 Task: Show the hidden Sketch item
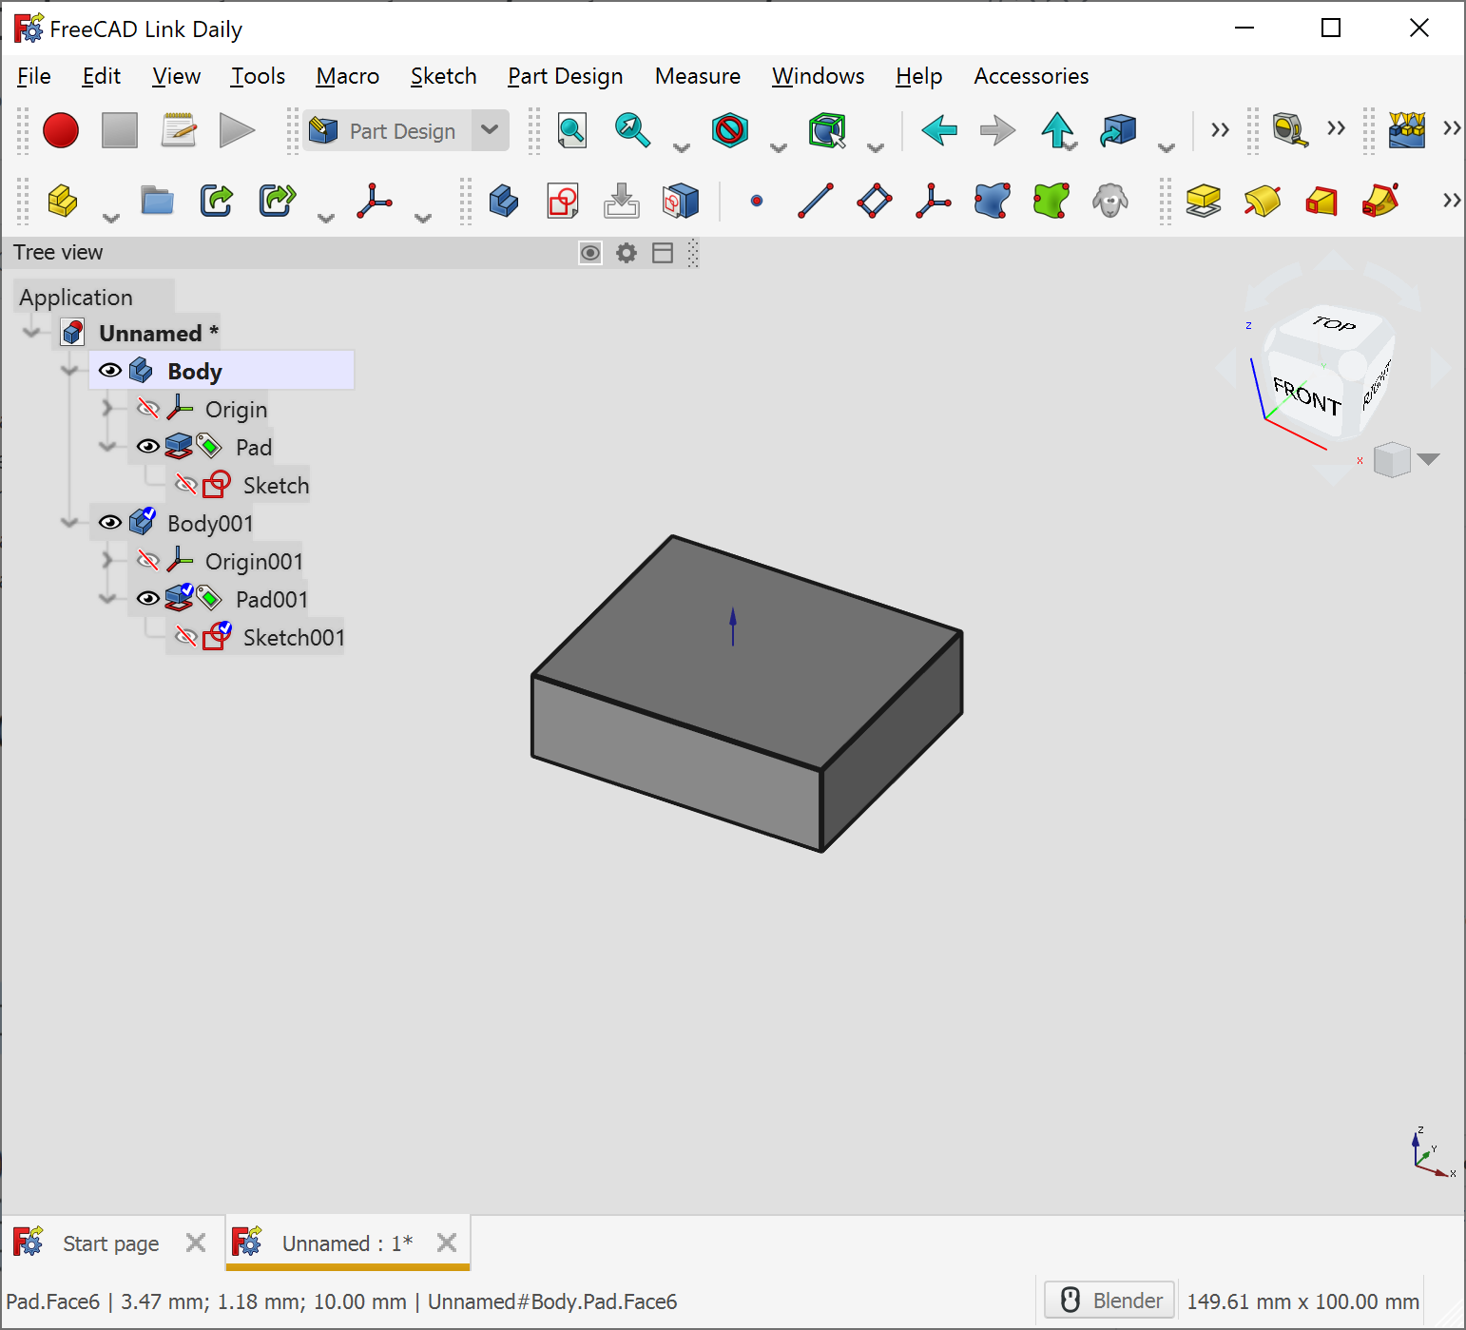click(186, 484)
